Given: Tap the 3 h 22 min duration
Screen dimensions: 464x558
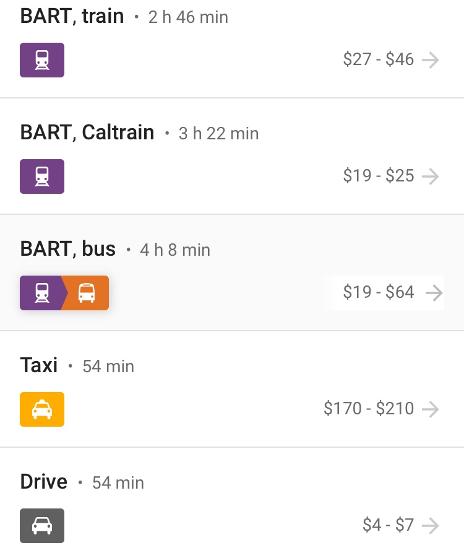Looking at the screenshot, I should [218, 134].
